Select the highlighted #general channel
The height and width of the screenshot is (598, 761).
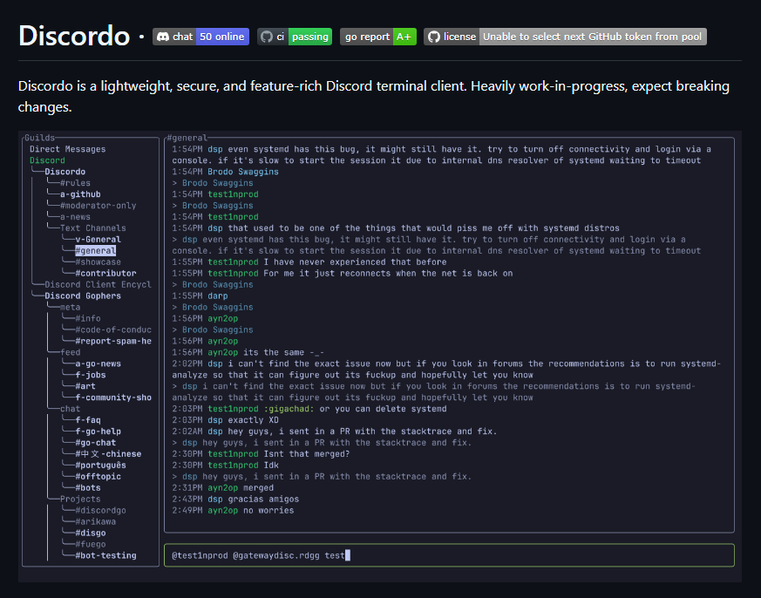point(96,250)
